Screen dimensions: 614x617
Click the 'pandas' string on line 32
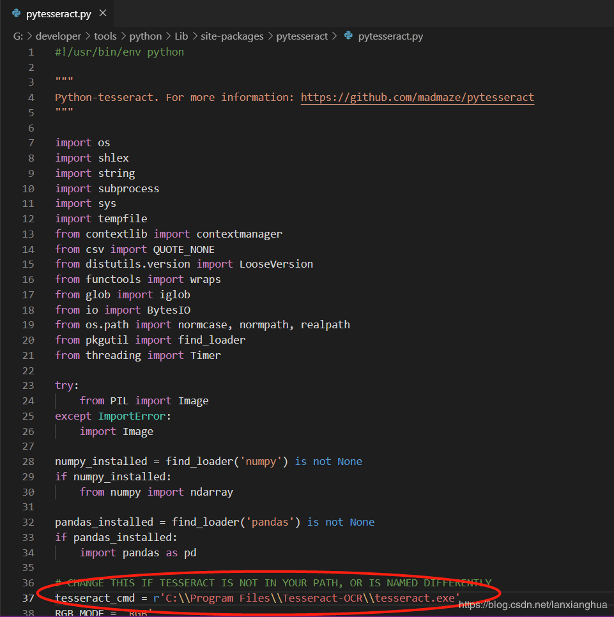click(x=270, y=522)
